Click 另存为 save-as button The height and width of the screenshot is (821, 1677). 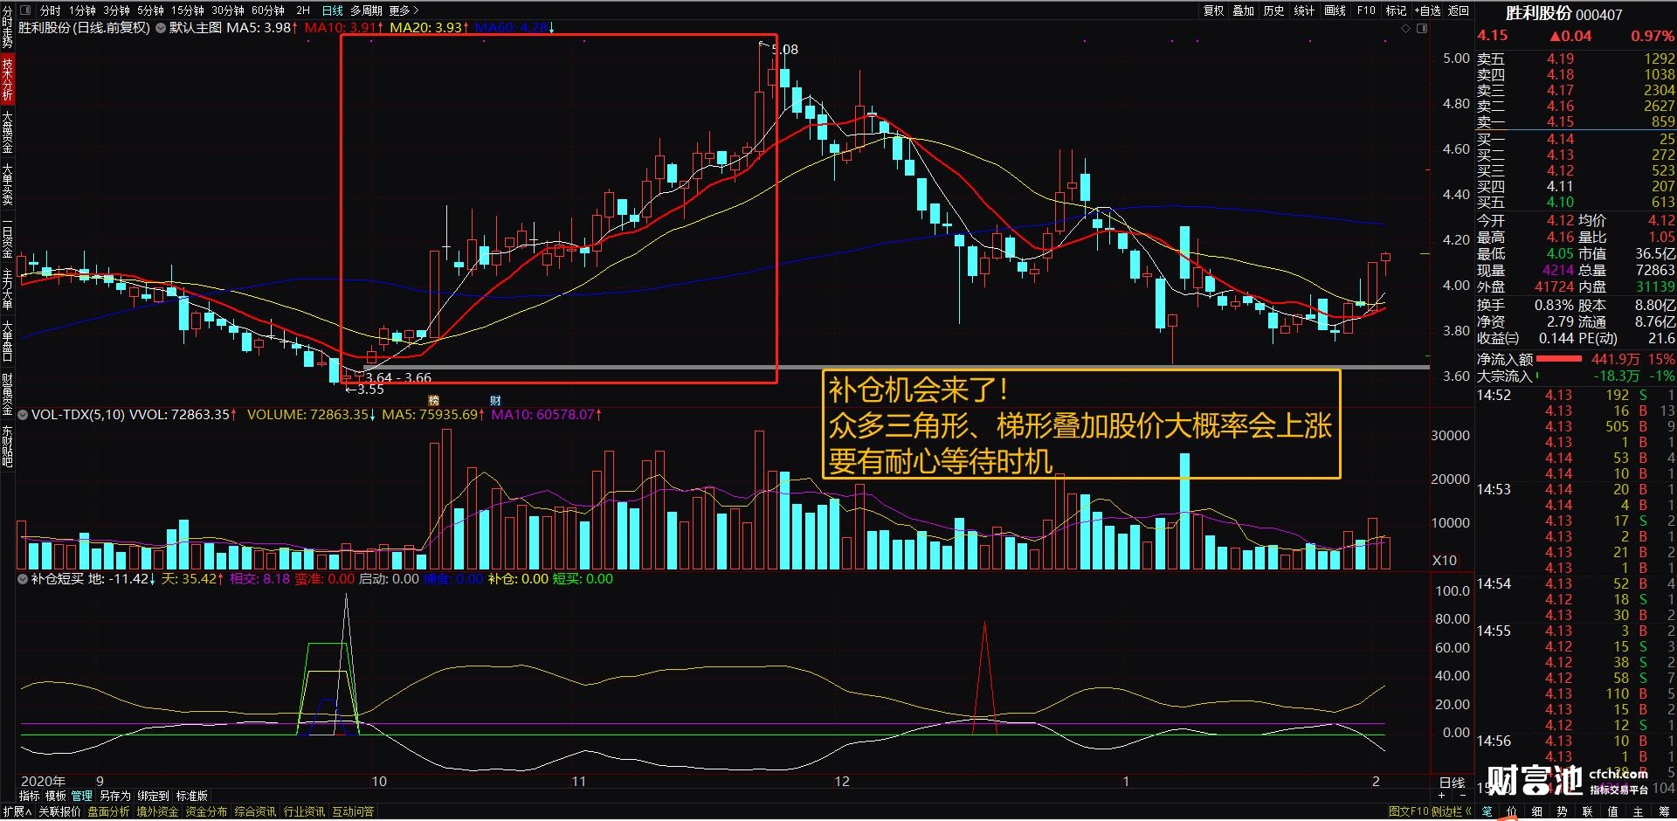click(x=115, y=796)
